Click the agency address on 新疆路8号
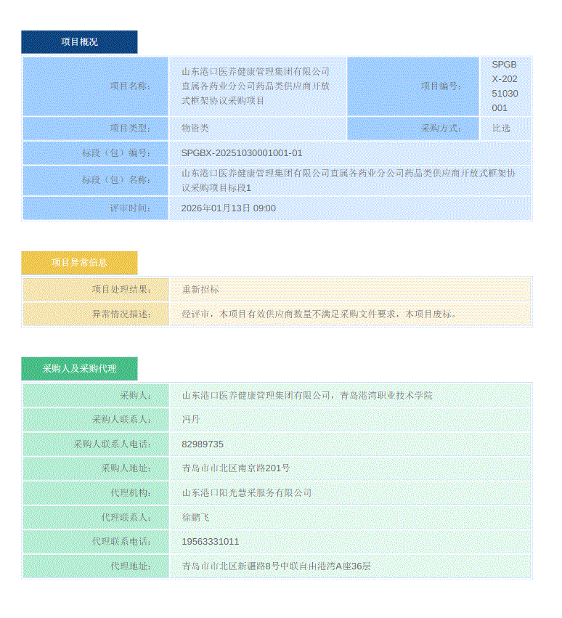 [x=276, y=566]
